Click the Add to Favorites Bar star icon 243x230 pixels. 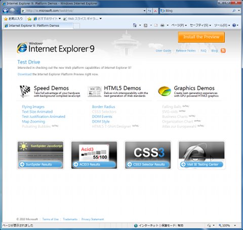(x=29, y=19)
